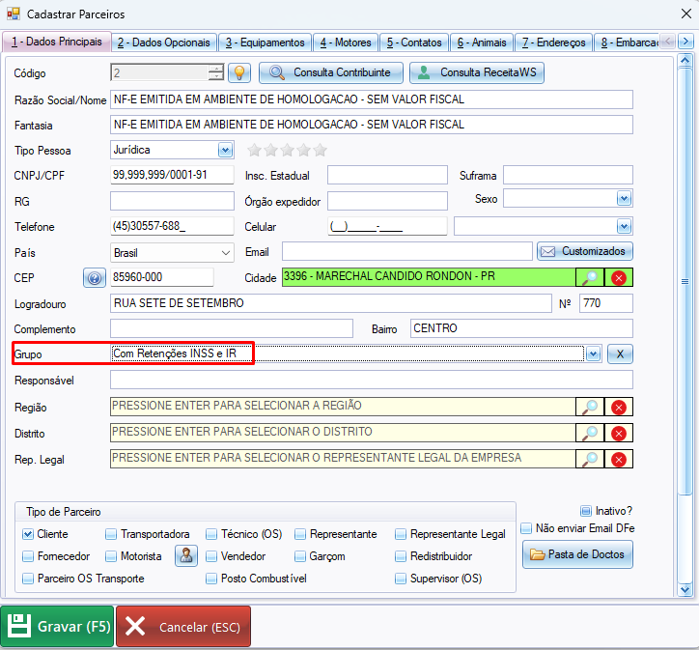Uncheck the Cliente checkbox
Image resolution: width=699 pixels, height=650 pixels.
(28, 534)
